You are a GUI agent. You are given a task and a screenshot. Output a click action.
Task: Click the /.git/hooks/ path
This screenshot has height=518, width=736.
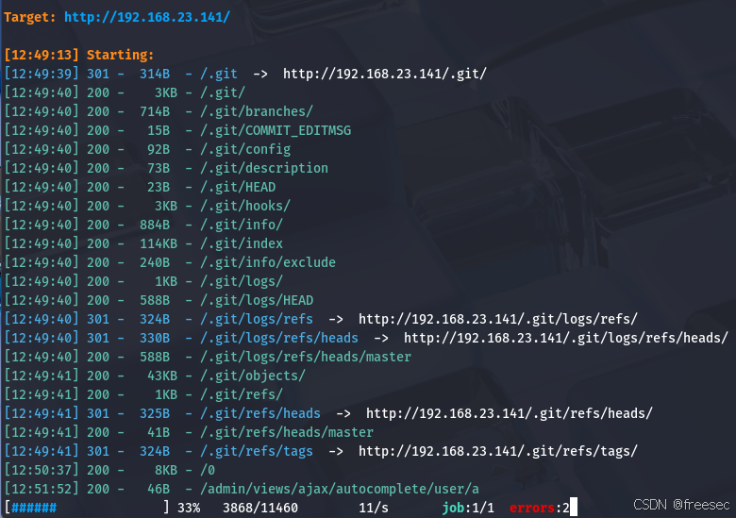245,206
